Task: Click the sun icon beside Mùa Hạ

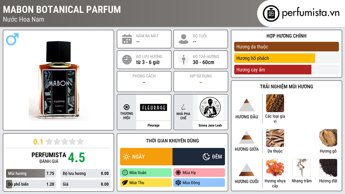Action: [178, 173]
